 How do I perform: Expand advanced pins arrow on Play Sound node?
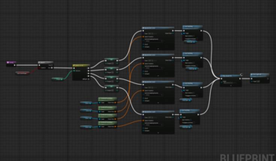coord(231,85)
